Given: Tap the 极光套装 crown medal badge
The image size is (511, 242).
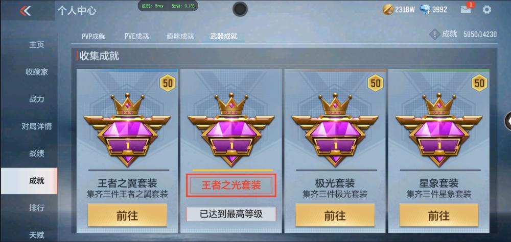Looking at the screenshot, I should pyautogui.click(x=335, y=129).
